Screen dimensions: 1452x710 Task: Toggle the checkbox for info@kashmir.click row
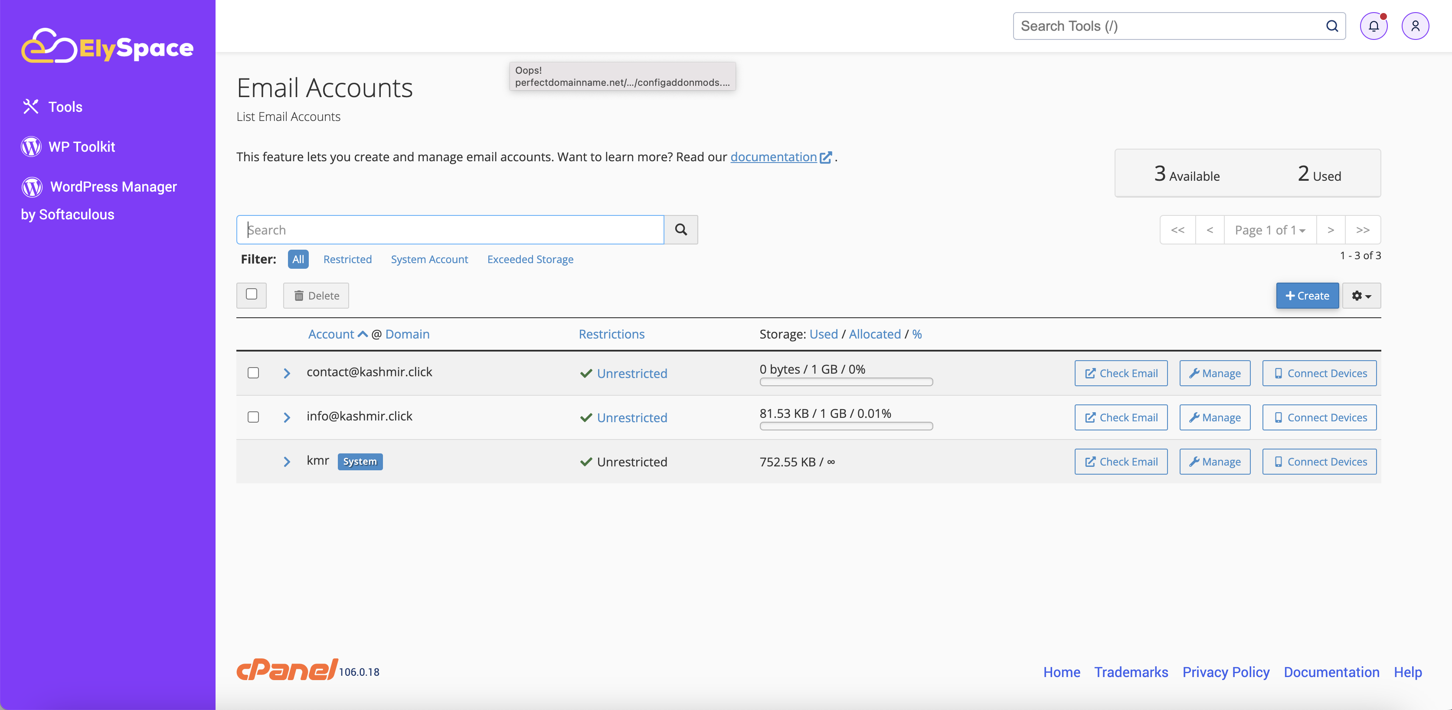[x=254, y=417]
